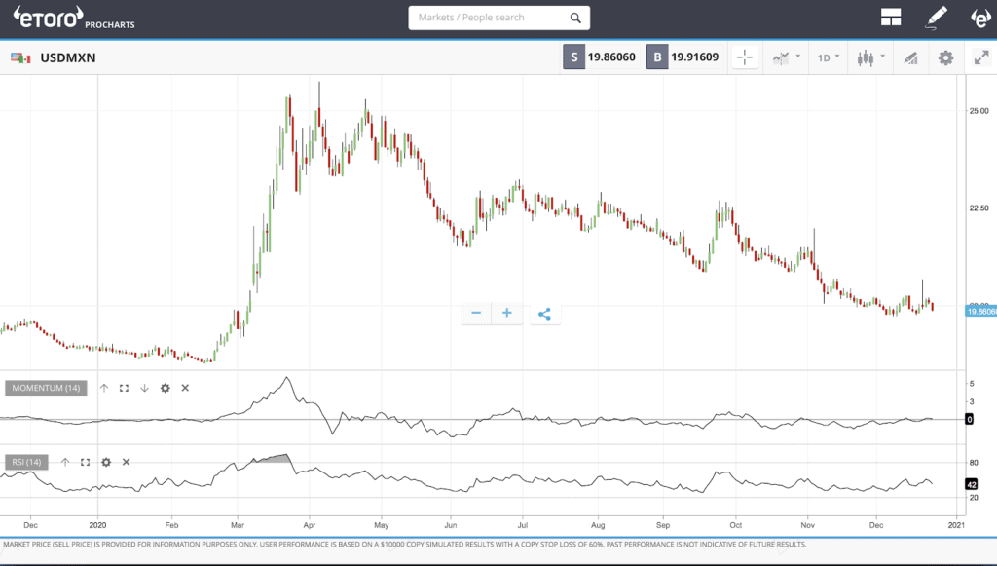Image resolution: width=997 pixels, height=566 pixels.
Task: Open the chart layout grid icon
Action: click(x=891, y=18)
